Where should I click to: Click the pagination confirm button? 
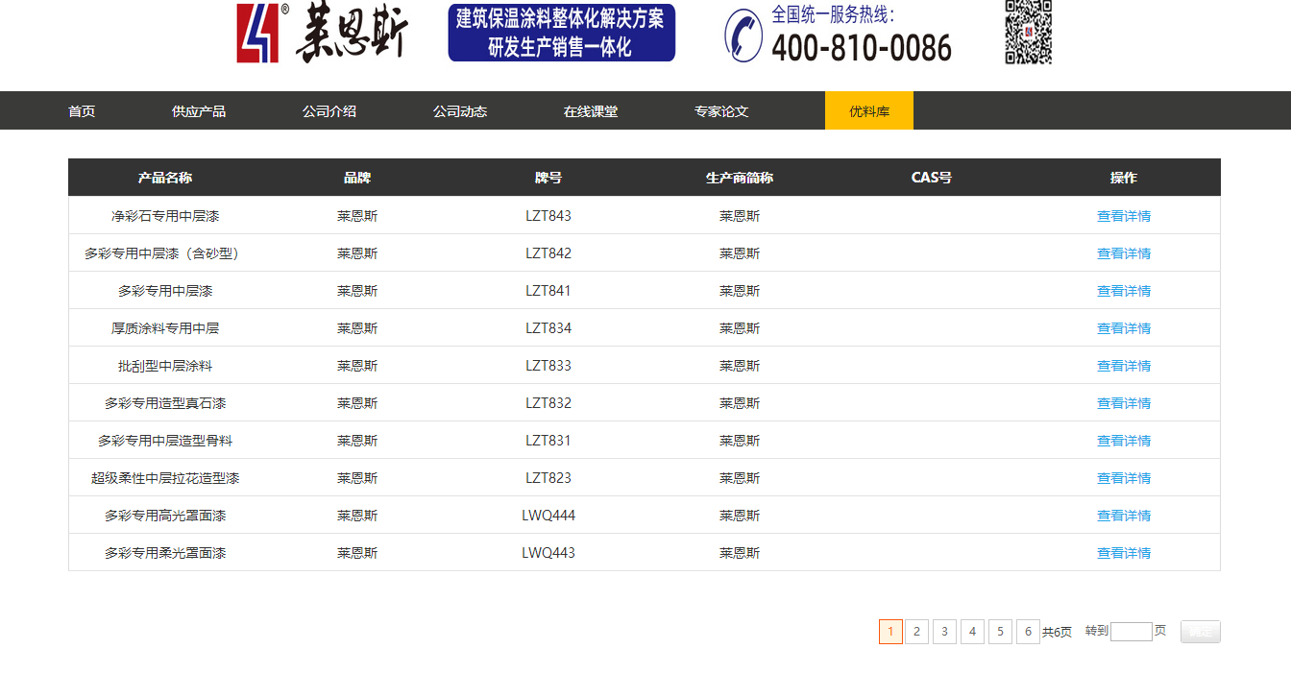[x=1201, y=632]
